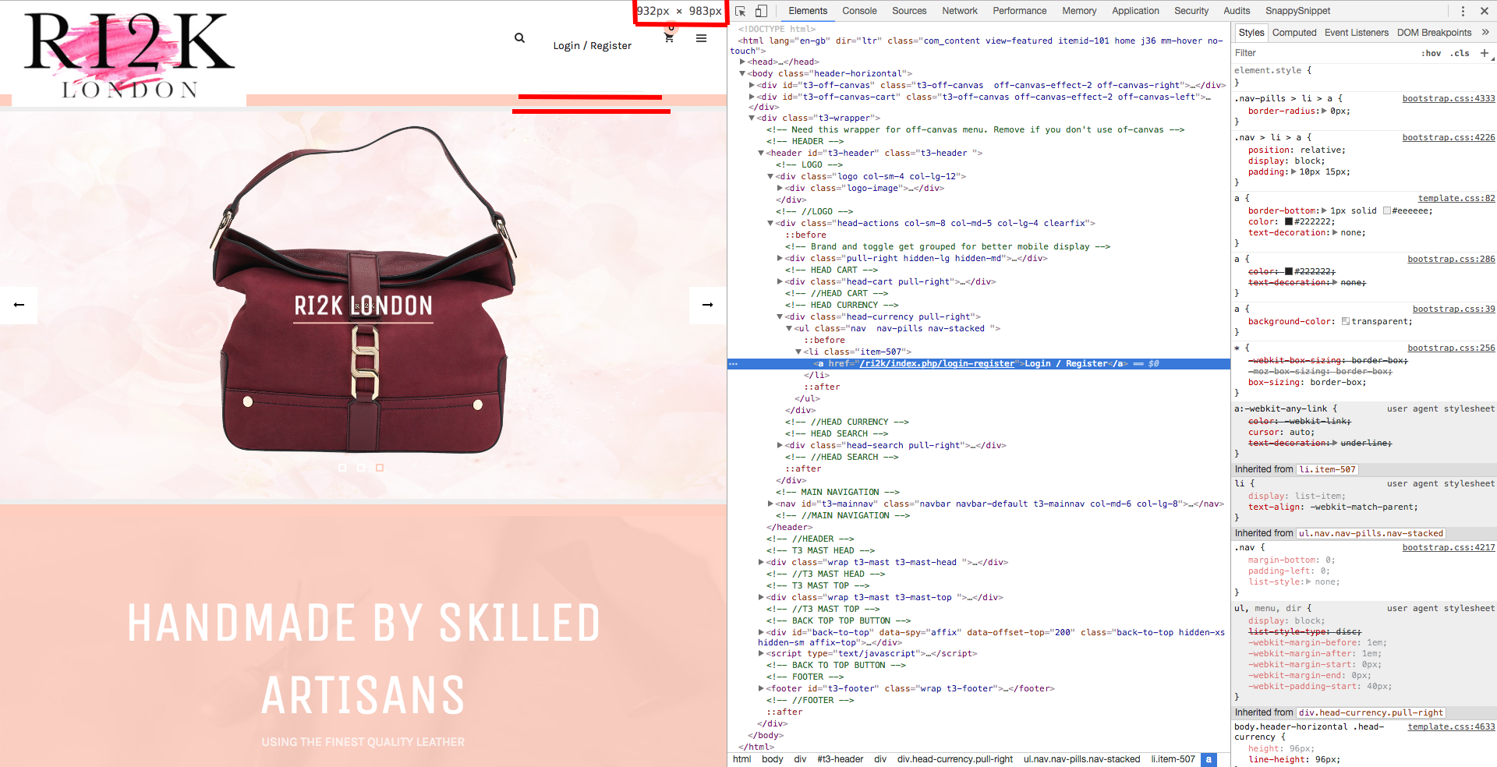1497x767 pixels.
Task: Click the R12K London logo
Action: point(129,55)
